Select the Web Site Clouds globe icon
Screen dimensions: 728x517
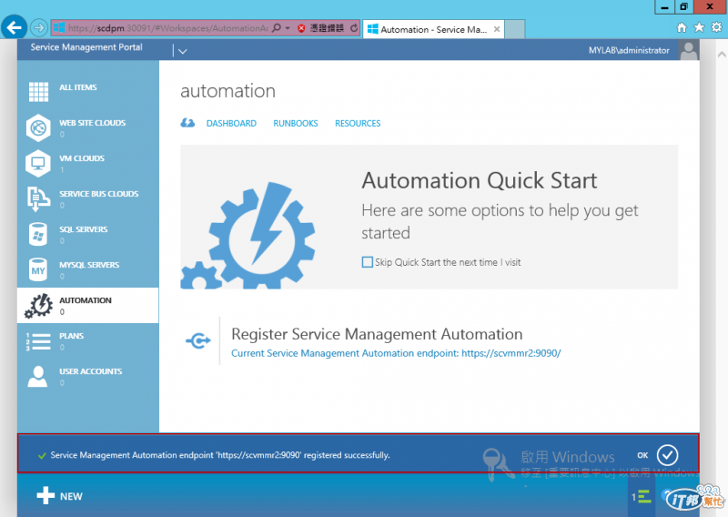click(38, 127)
